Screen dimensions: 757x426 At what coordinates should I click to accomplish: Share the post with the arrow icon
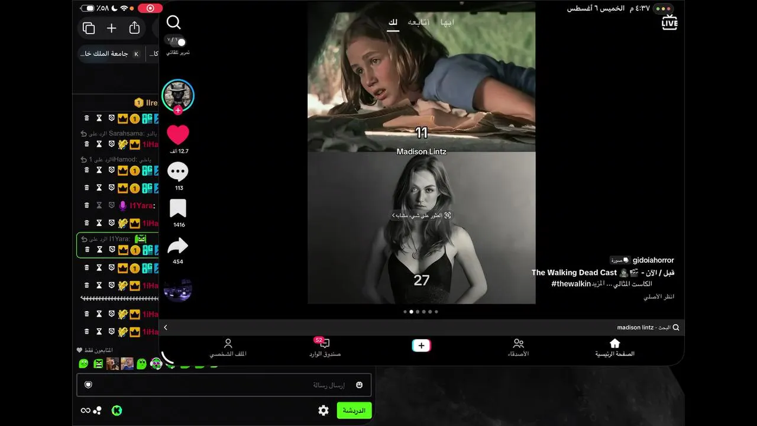coord(177,246)
